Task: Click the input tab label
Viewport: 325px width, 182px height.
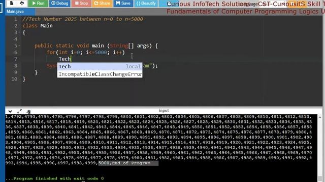Action: (x=164, y=111)
